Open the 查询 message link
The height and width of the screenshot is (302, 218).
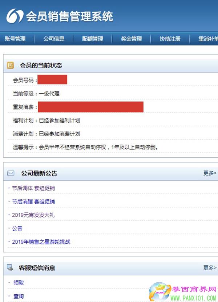(x=19, y=296)
